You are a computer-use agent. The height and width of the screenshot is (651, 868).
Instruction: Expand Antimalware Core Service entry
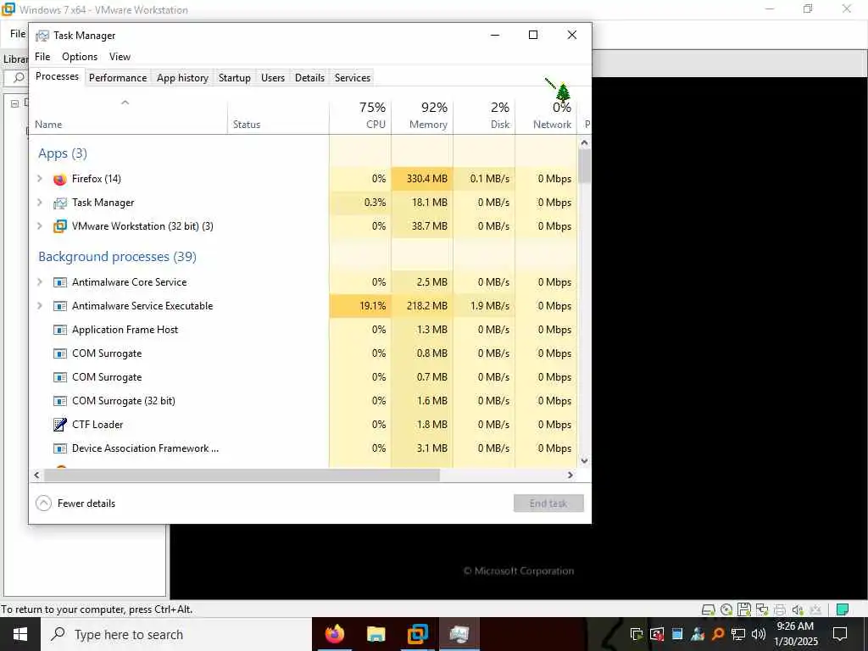pos(39,282)
